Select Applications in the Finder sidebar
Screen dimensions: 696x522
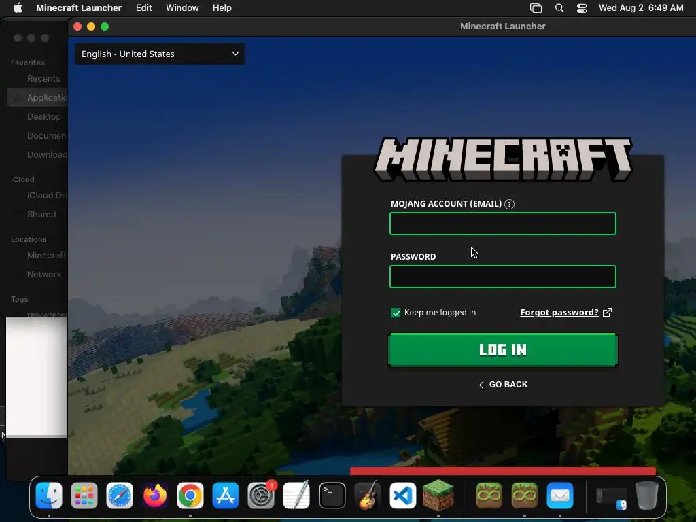[x=37, y=97]
